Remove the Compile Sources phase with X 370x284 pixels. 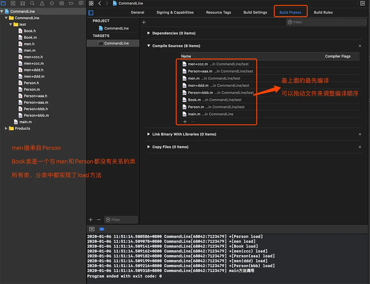pyautogui.click(x=360, y=46)
